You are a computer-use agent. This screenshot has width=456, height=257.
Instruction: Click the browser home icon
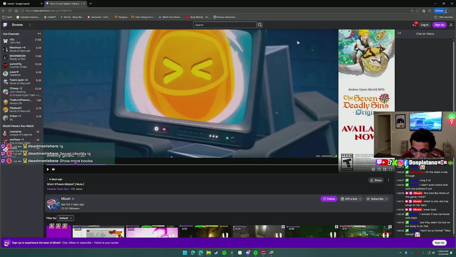tap(16, 11)
